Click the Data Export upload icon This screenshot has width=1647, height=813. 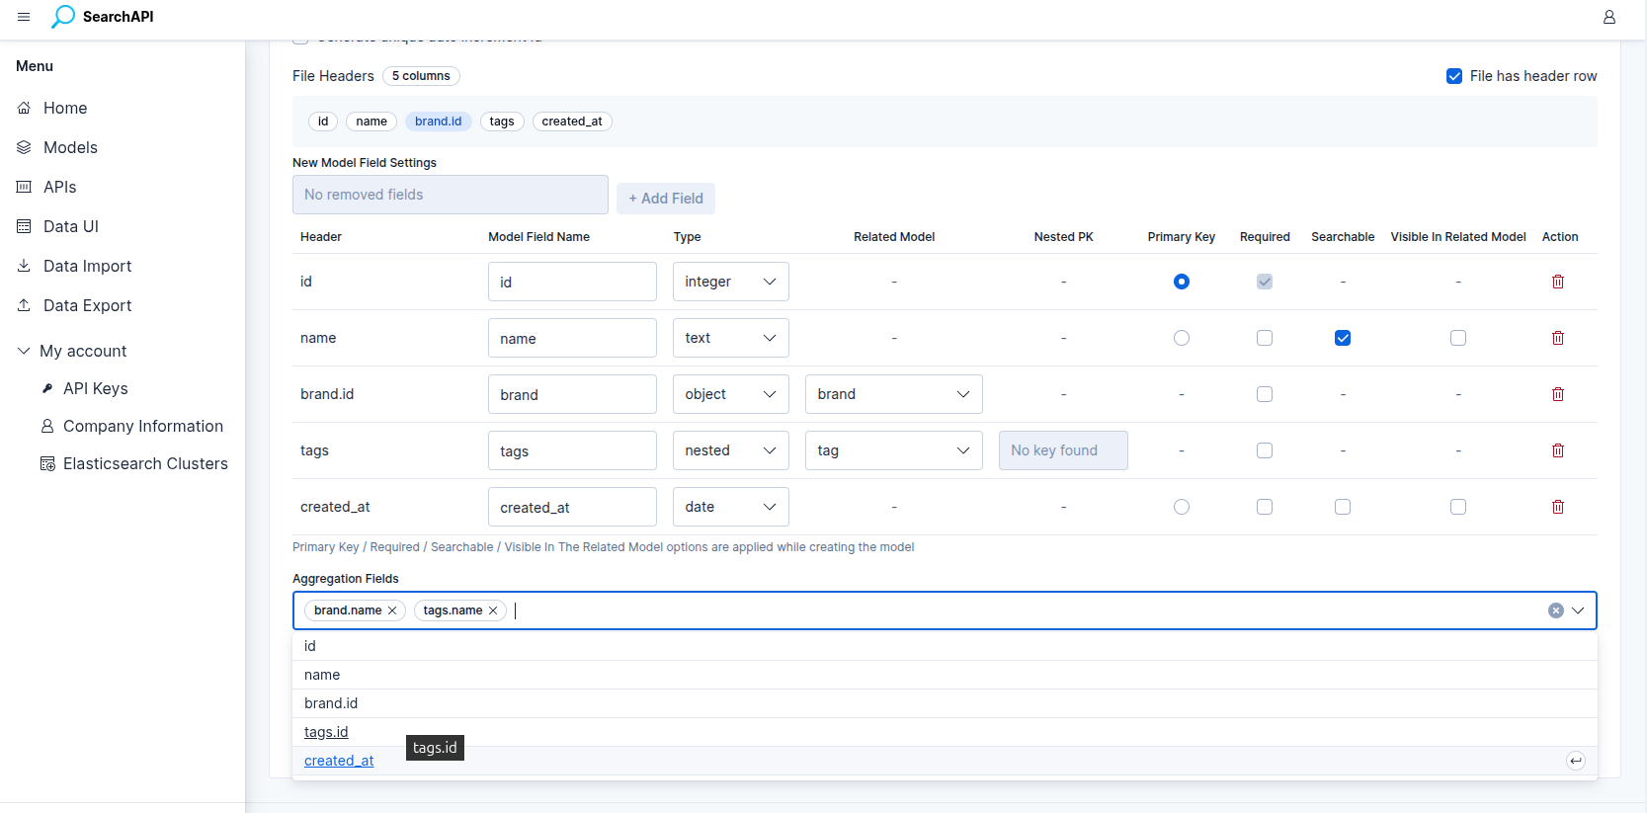[x=24, y=305]
